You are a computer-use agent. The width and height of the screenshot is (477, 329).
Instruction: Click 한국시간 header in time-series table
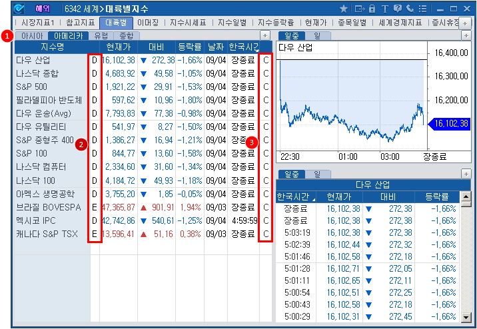[x=295, y=196]
